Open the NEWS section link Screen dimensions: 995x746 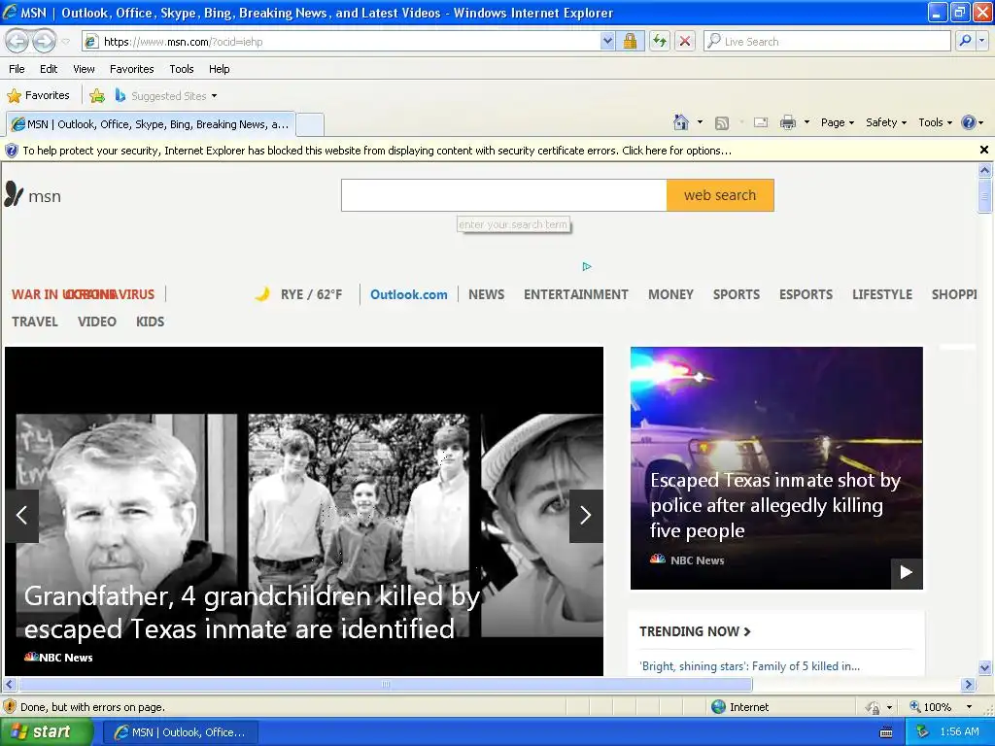click(x=487, y=294)
